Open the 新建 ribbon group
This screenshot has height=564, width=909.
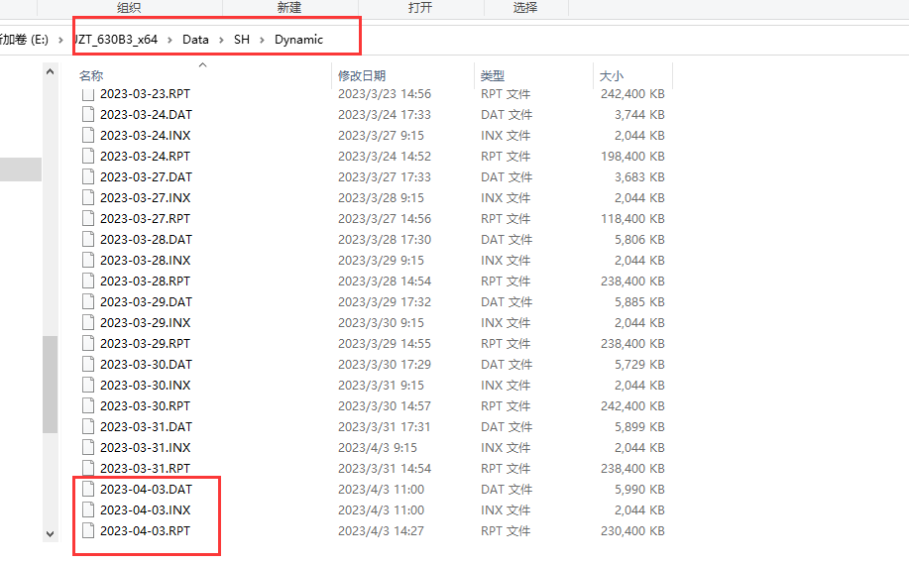(289, 8)
